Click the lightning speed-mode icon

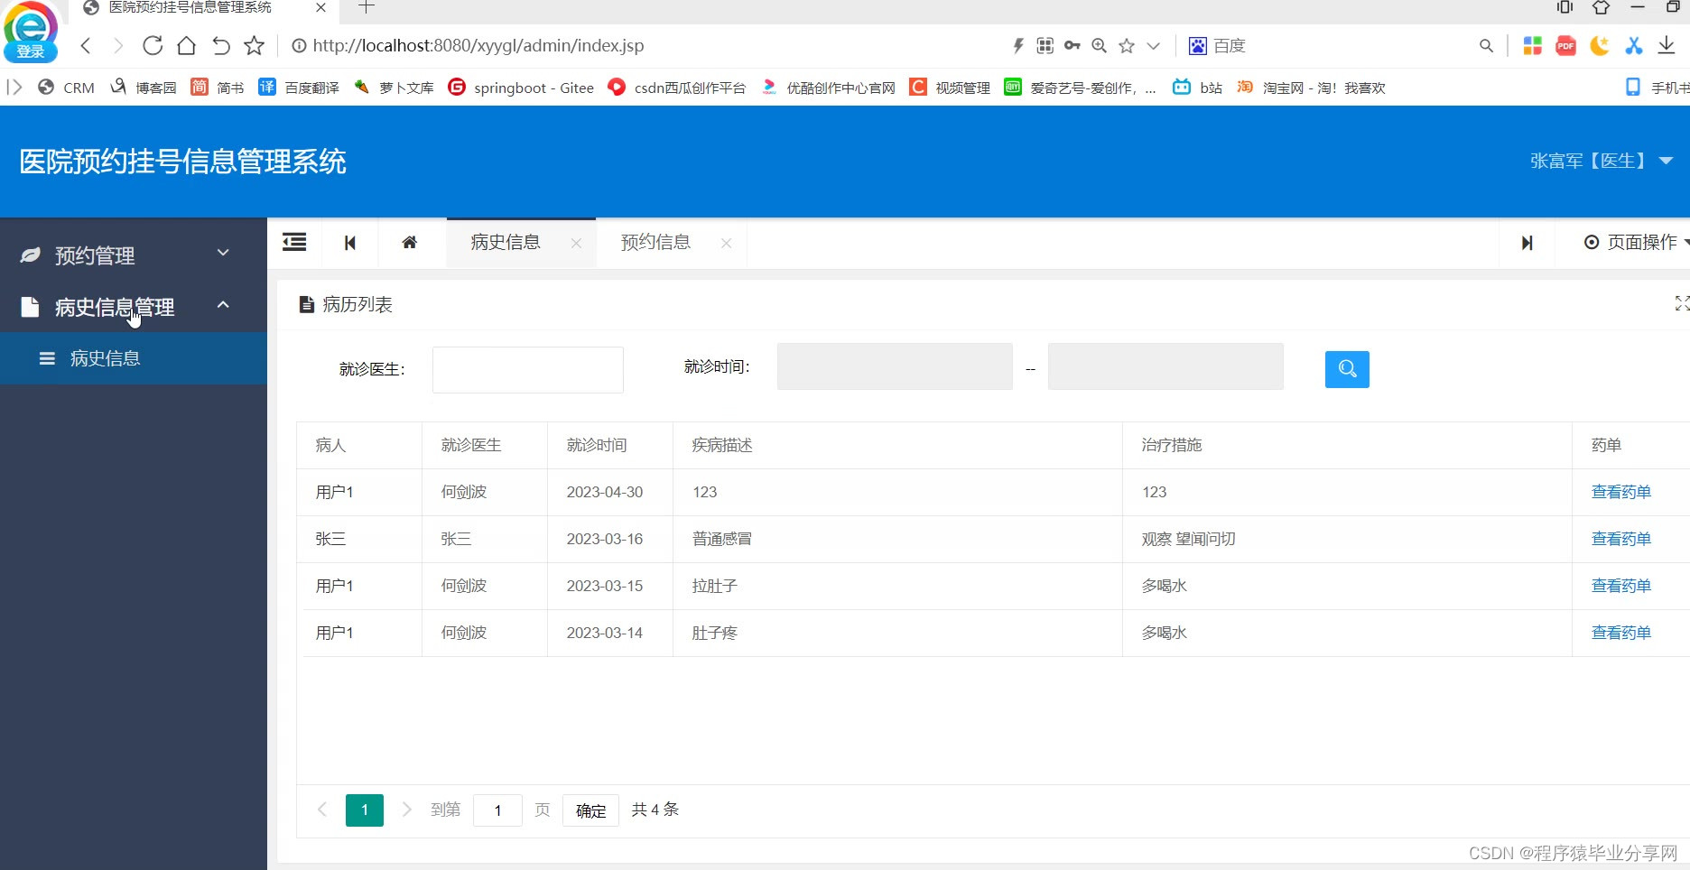point(1018,45)
